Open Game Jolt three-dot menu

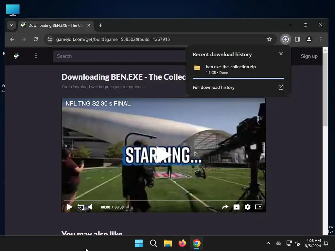(36, 56)
